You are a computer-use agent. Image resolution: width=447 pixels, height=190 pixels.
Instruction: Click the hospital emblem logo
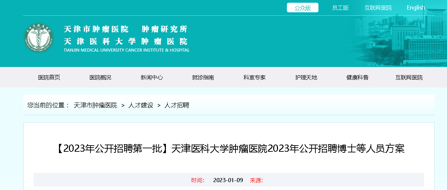click(x=39, y=38)
